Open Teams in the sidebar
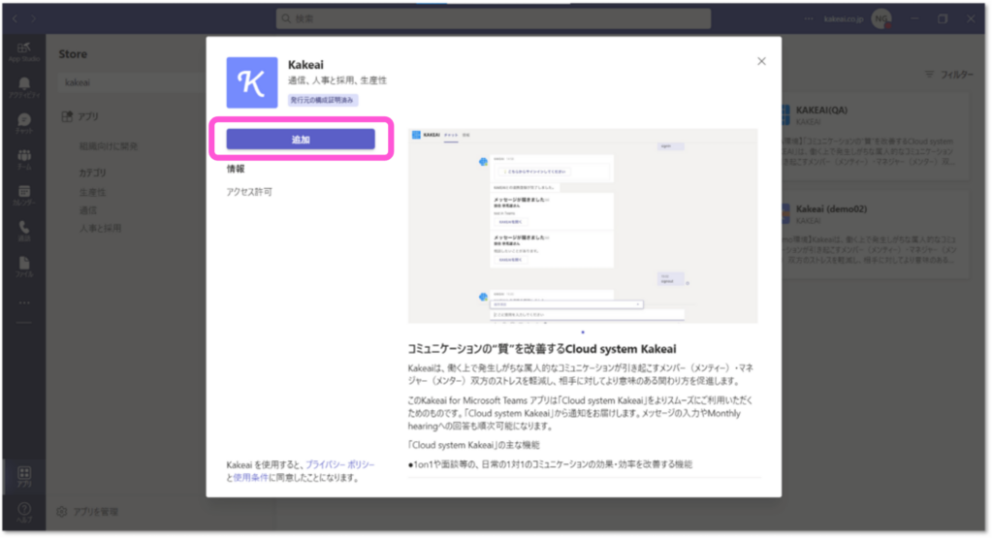The width and height of the screenshot is (993, 538). click(x=24, y=160)
